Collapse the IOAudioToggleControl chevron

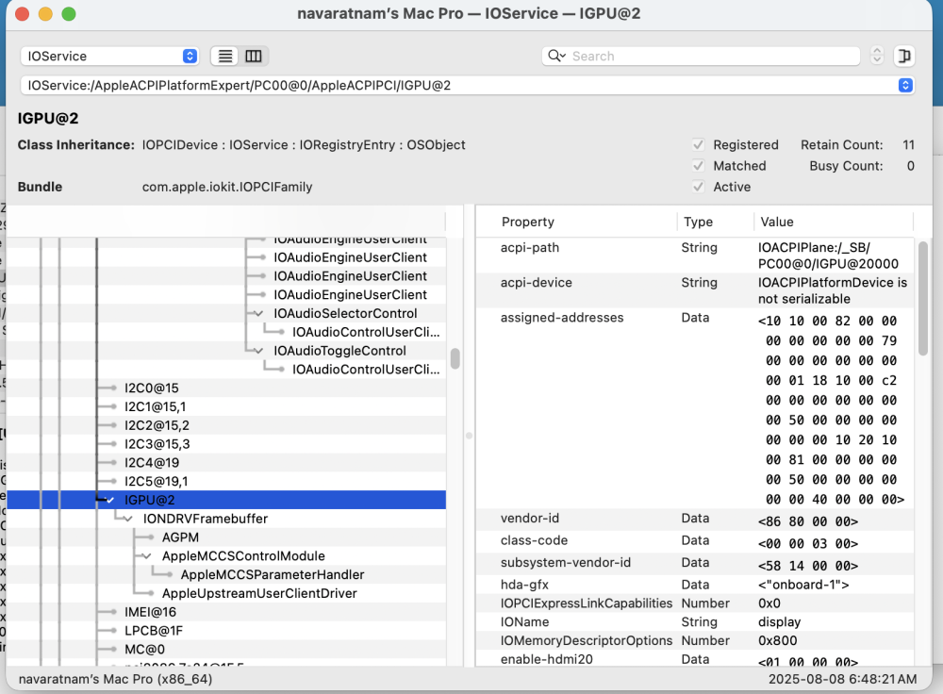coord(259,351)
